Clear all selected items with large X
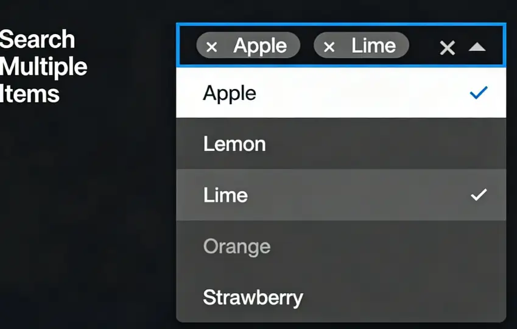Image resolution: width=517 pixels, height=329 pixels. (x=448, y=48)
